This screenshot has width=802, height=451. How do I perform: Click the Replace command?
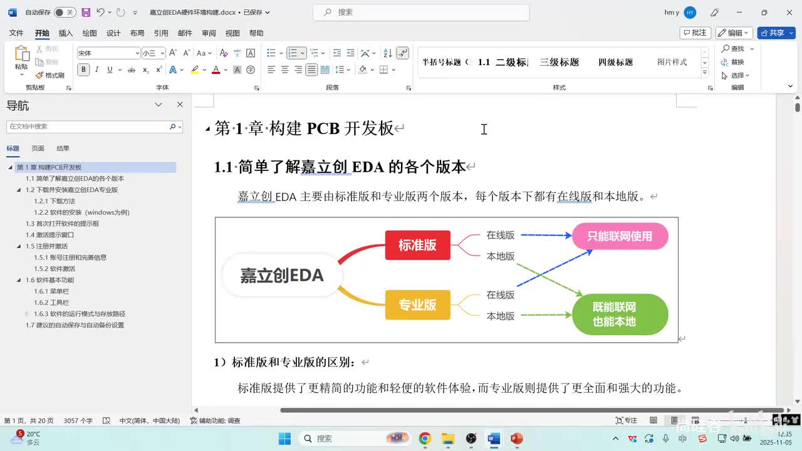(x=733, y=62)
